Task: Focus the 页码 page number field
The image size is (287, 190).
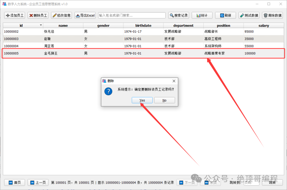Action: tap(251, 183)
